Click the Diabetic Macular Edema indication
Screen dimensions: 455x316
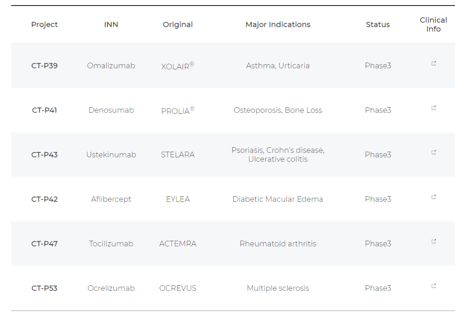pos(278,199)
